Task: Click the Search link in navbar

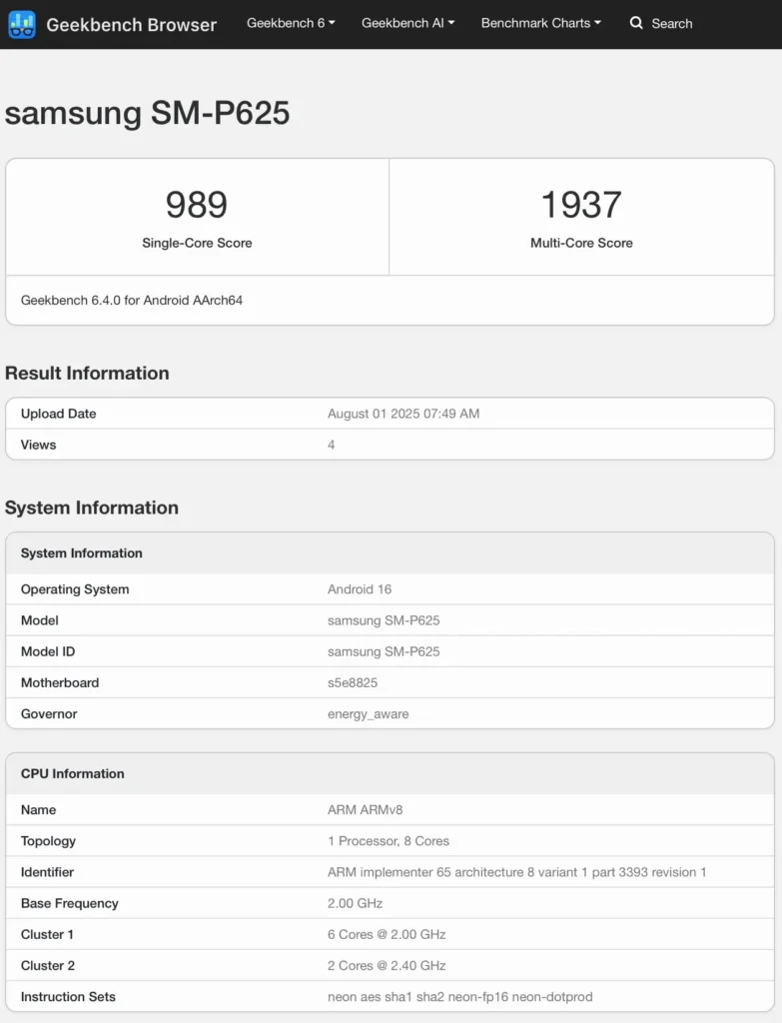Action: point(672,24)
